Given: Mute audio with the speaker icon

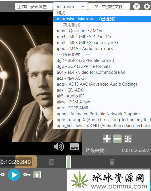Looking at the screenshot, I should point(59,147).
